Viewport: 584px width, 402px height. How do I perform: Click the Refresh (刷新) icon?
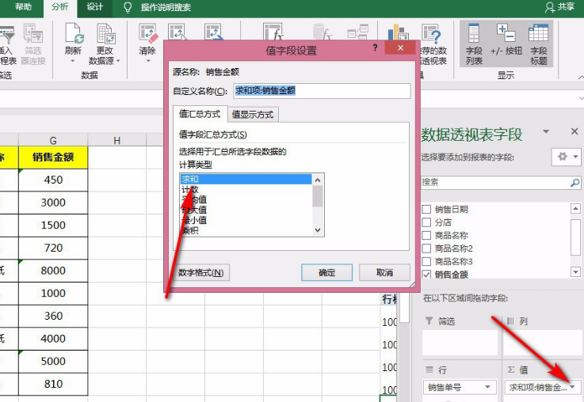tap(74, 33)
